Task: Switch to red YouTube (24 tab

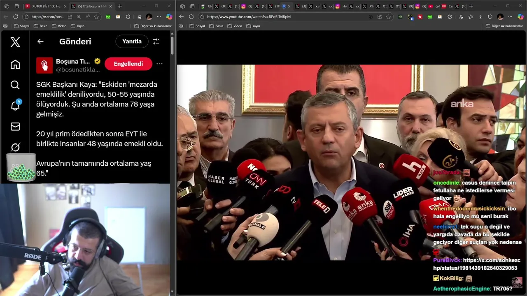Action: [x=434, y=6]
